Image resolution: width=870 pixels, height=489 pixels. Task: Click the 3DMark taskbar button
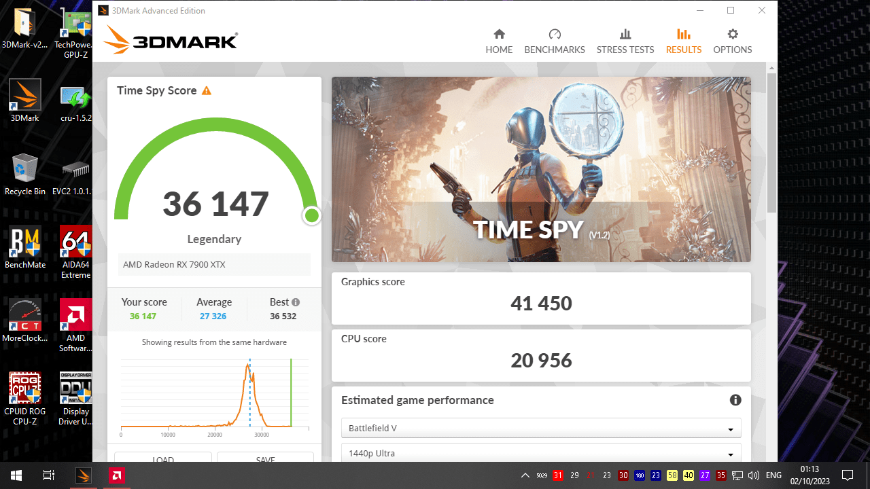pos(84,475)
